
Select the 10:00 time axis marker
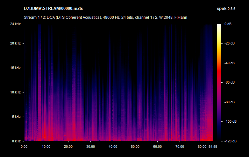click(46, 147)
